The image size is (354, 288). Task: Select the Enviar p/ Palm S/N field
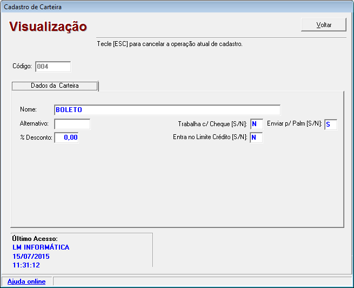[330, 124]
